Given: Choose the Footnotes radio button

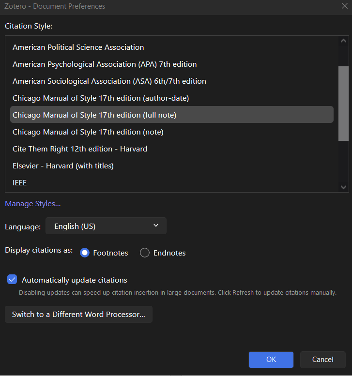Looking at the screenshot, I should tap(85, 253).
